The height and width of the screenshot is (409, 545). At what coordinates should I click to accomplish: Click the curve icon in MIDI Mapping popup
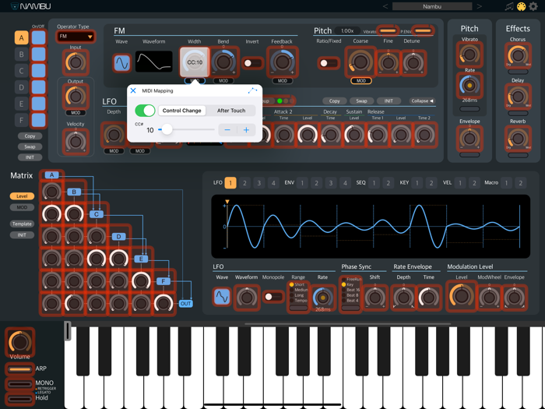tap(253, 90)
